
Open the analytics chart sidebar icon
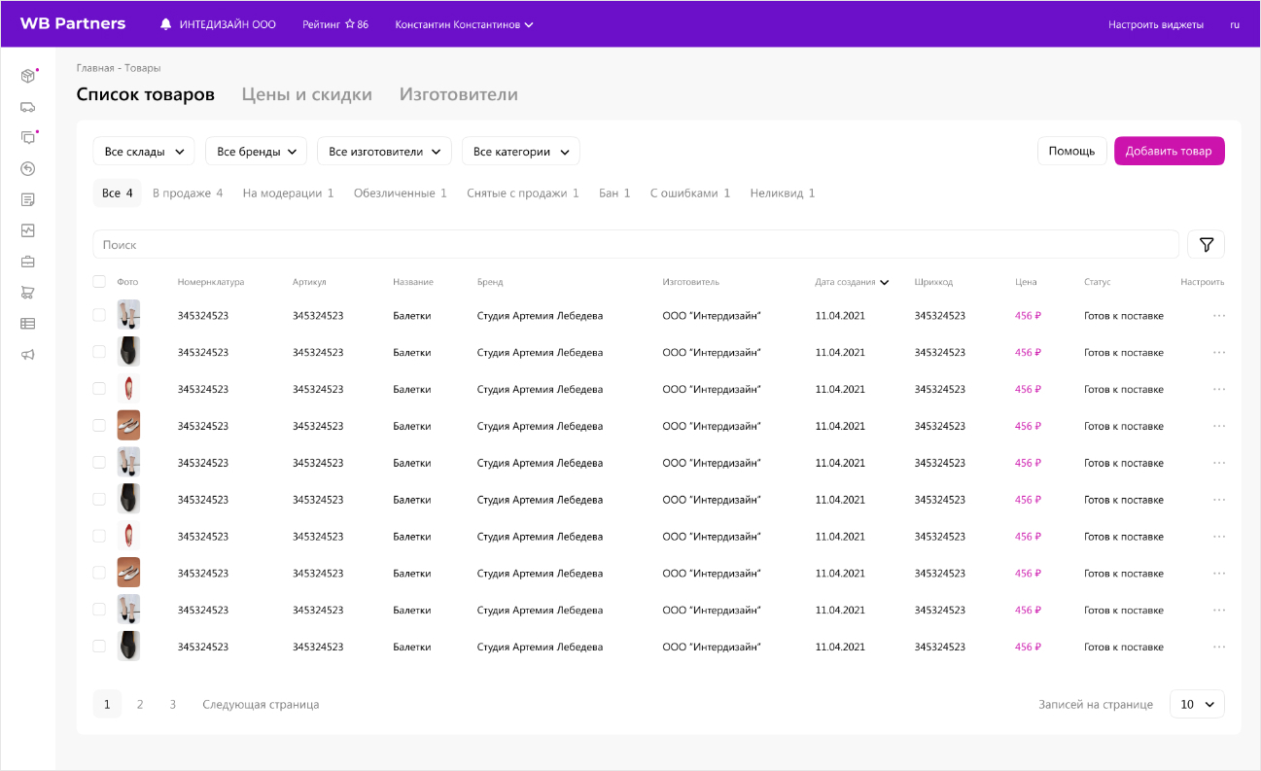pyautogui.click(x=27, y=230)
